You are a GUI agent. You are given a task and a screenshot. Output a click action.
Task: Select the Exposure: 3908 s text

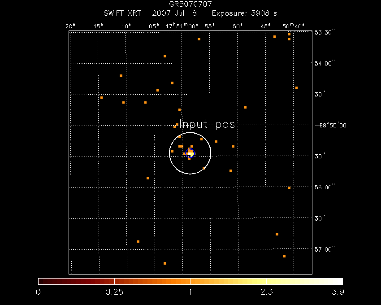coord(244,13)
